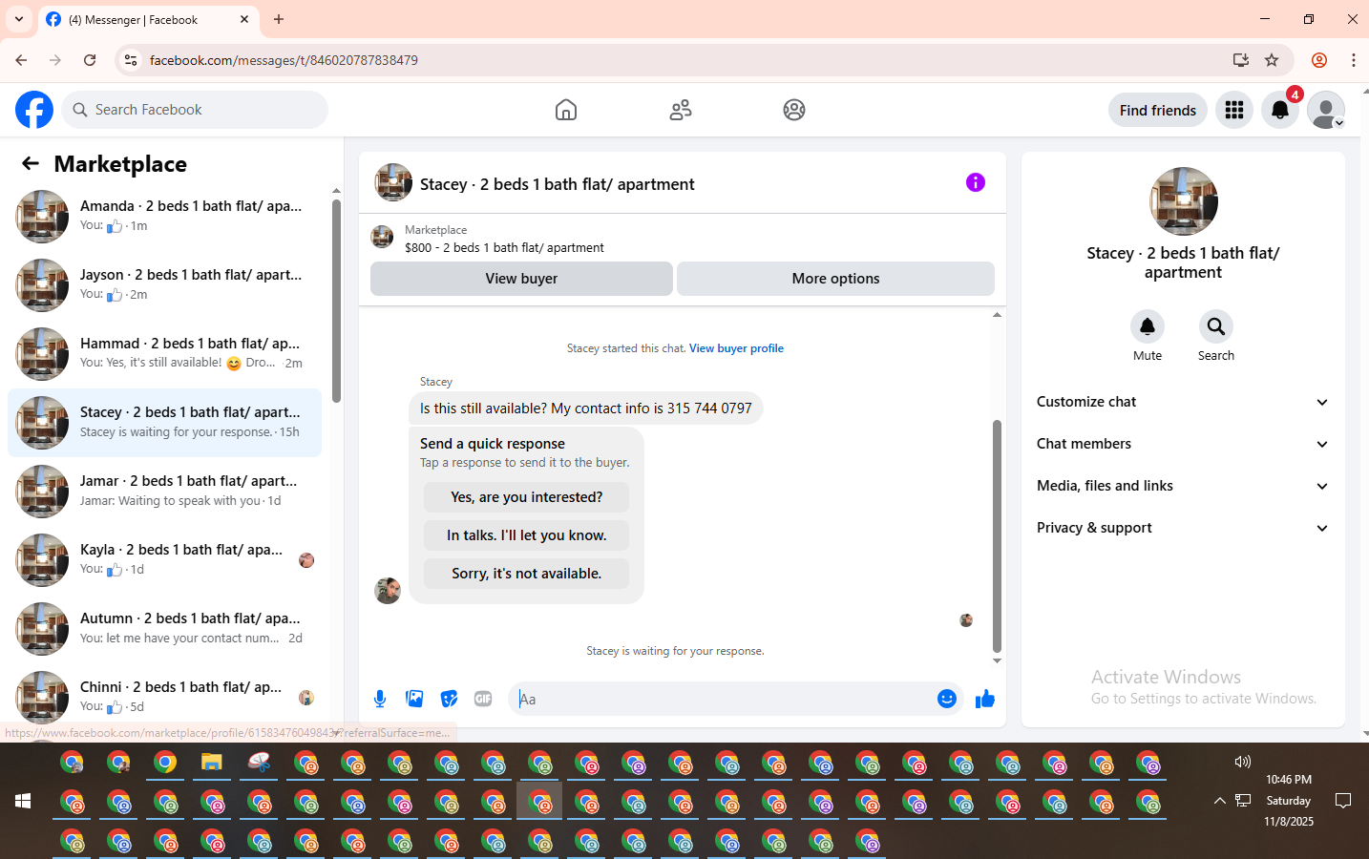Open Amanda's conversation
Screen dimensions: 1369x859
(x=164, y=217)
